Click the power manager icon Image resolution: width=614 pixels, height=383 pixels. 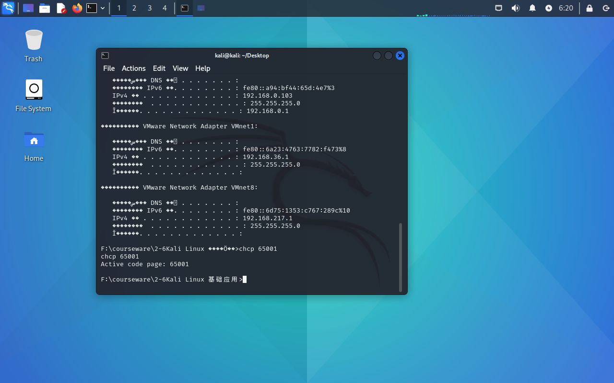(549, 8)
